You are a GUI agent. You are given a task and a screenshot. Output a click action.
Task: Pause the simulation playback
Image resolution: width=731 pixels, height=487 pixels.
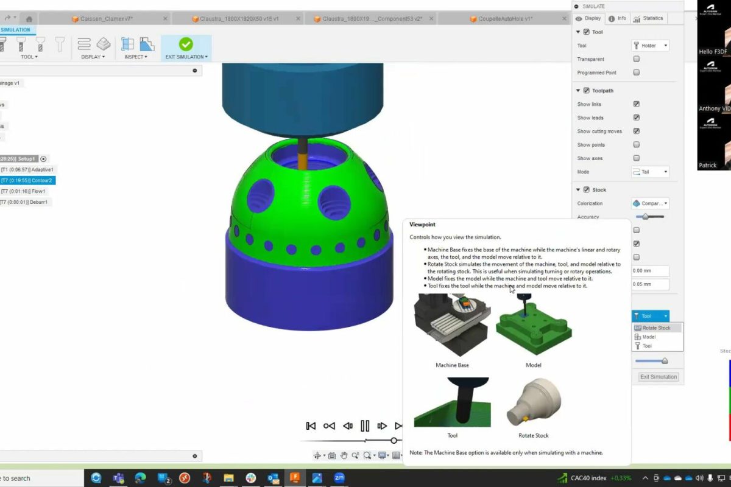[365, 426]
